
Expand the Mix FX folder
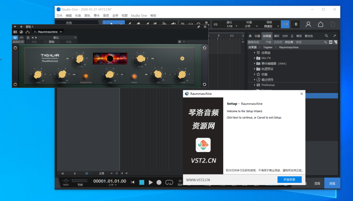coord(255,58)
